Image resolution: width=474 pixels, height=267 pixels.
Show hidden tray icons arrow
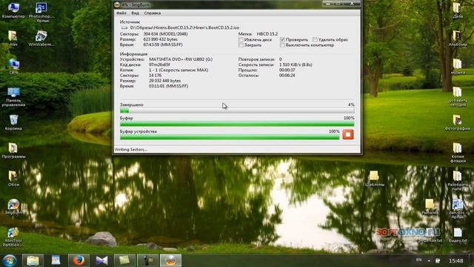coord(429,260)
